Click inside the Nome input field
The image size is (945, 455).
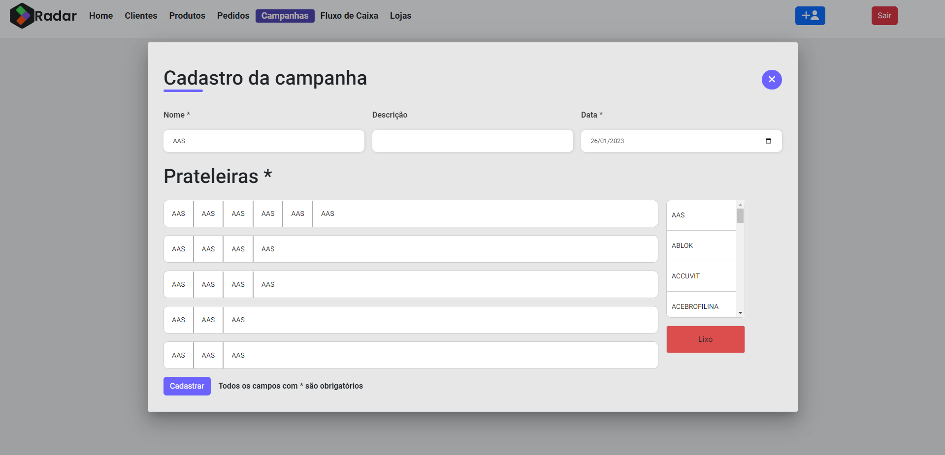(264, 141)
